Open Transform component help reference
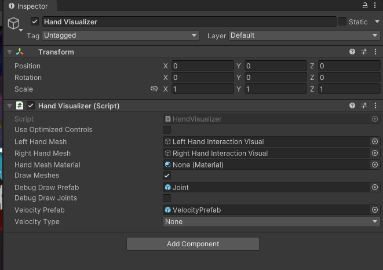 pos(352,52)
